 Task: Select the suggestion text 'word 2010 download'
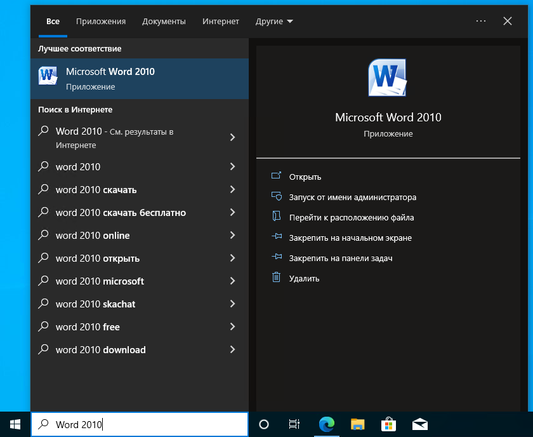[x=101, y=350]
